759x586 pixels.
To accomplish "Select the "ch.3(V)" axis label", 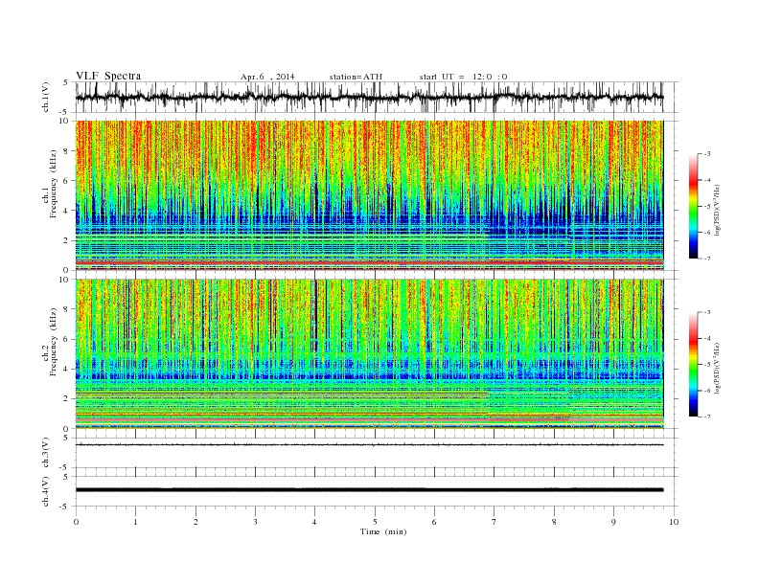I will tap(46, 453).
